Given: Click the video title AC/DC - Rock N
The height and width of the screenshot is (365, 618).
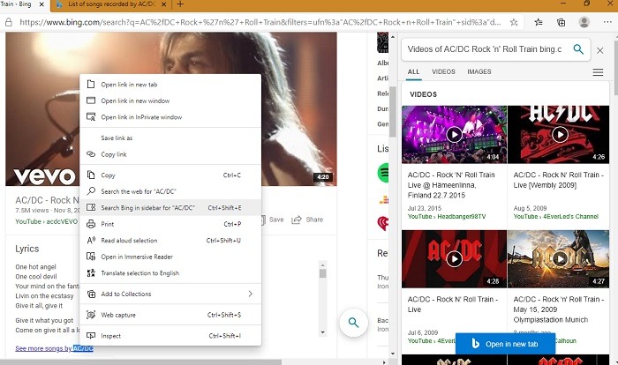Looking at the screenshot, I should tap(48, 200).
